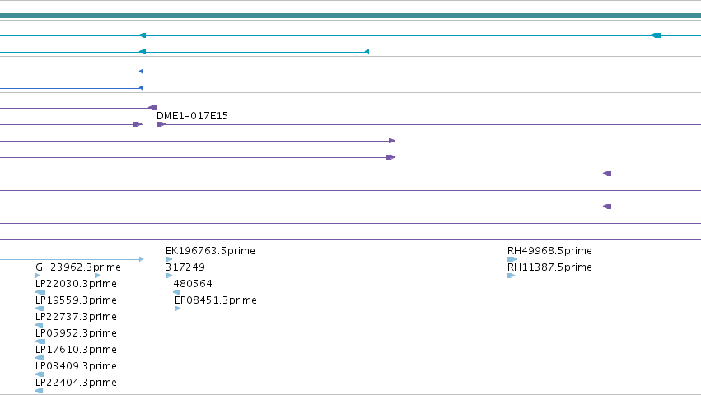Image resolution: width=701 pixels, height=395 pixels.
Task: Select the GH23962.3prime alignment label
Action: pos(78,267)
